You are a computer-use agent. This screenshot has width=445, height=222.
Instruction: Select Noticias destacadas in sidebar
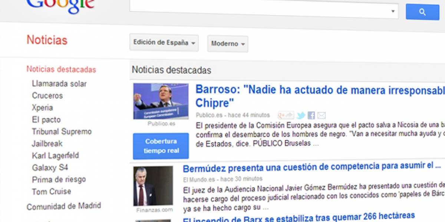coord(61,70)
